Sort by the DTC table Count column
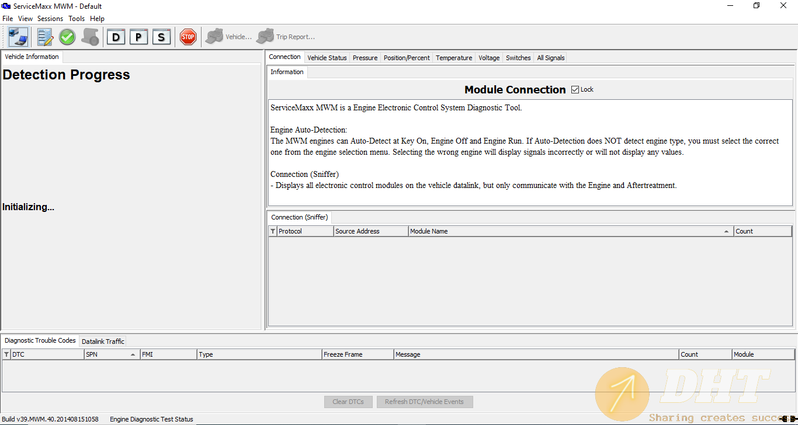 (705, 354)
